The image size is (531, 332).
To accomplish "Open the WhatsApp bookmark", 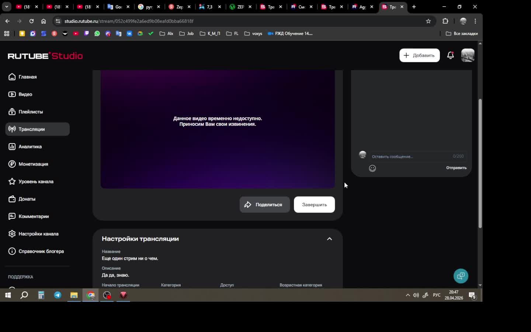I will point(97,34).
